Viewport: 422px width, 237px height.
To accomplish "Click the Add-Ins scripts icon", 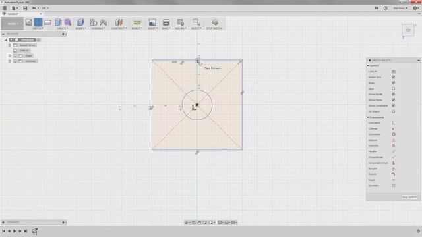I will click(x=180, y=22).
